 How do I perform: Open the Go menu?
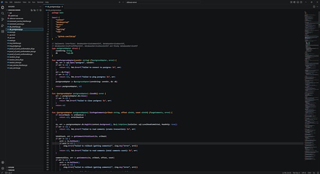(29, 2)
